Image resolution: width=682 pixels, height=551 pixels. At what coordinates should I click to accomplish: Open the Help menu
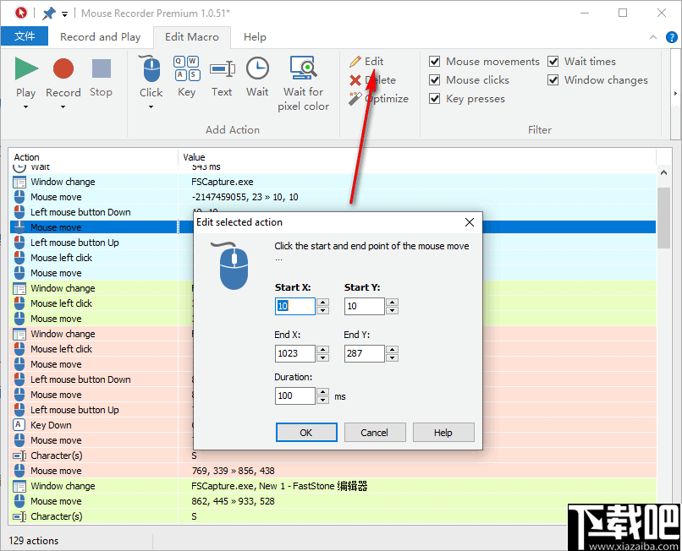pyautogui.click(x=255, y=36)
